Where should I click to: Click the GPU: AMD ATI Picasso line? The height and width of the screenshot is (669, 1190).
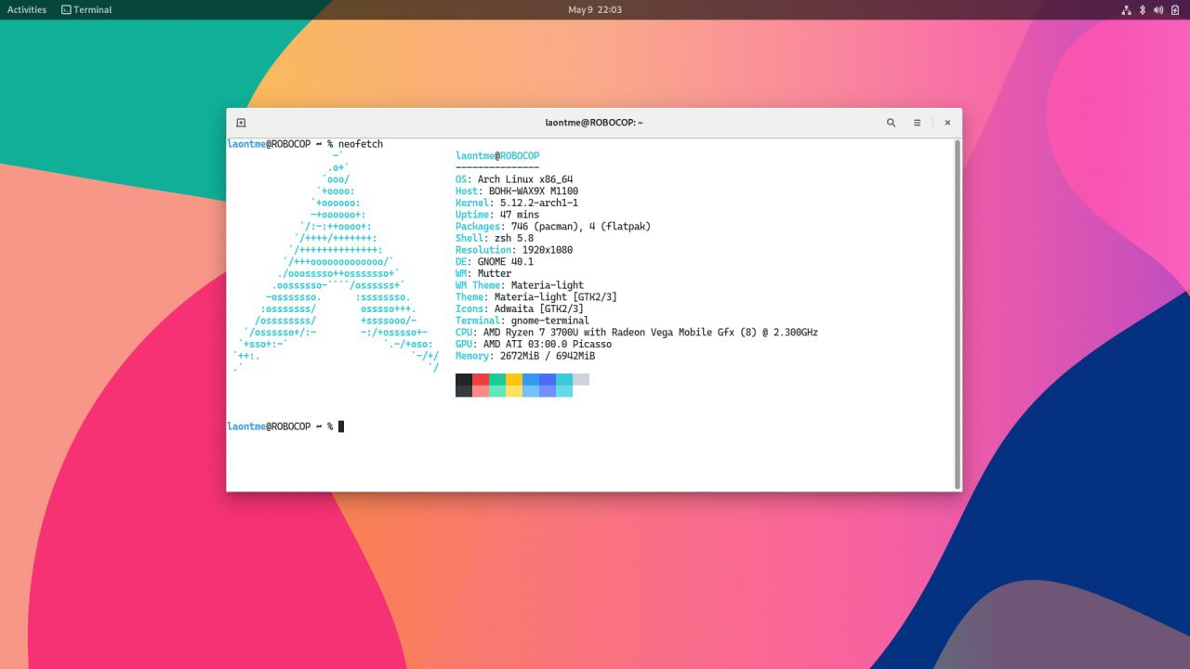pos(534,345)
